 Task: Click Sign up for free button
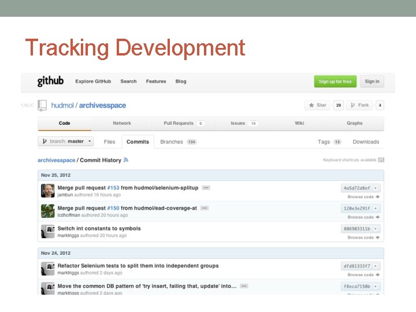click(335, 81)
